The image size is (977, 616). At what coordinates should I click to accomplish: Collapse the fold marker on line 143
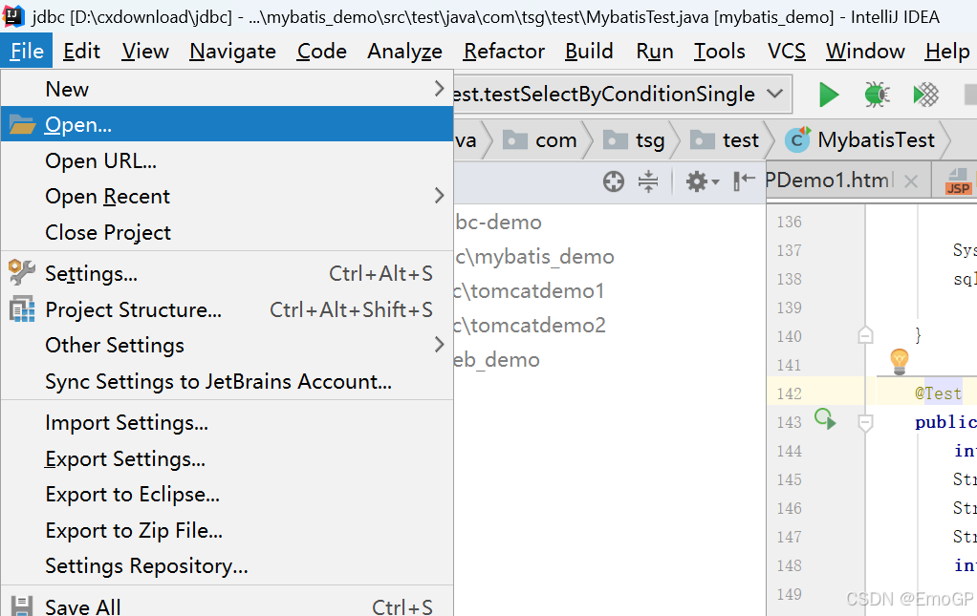(865, 423)
